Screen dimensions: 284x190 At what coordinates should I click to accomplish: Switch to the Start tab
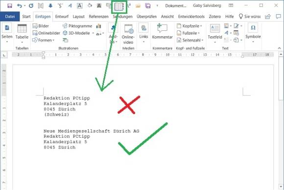(26, 17)
